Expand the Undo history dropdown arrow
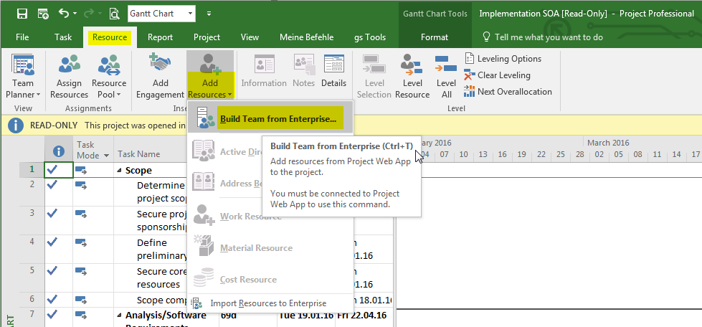Image resolution: width=702 pixels, height=327 pixels. [x=75, y=14]
